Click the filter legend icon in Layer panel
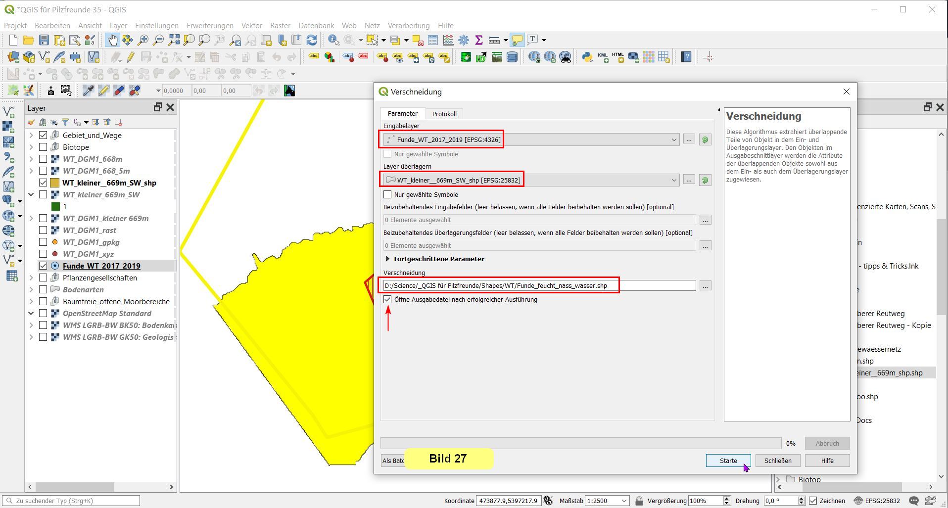Image resolution: width=948 pixels, height=508 pixels. point(65,122)
